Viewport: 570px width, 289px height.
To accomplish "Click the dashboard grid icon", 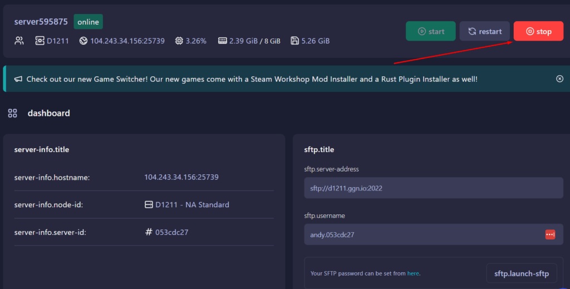I will [12, 114].
